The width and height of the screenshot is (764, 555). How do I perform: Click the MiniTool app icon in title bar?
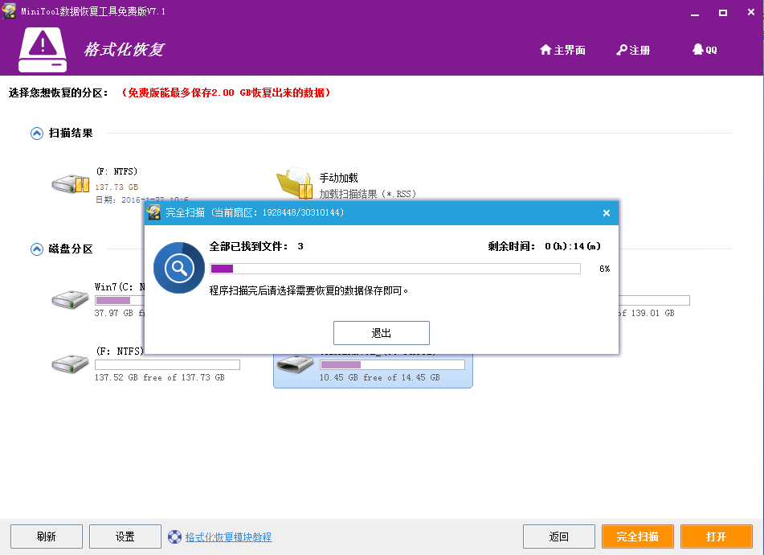click(9, 10)
